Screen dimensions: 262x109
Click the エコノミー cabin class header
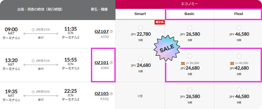point(189,4)
